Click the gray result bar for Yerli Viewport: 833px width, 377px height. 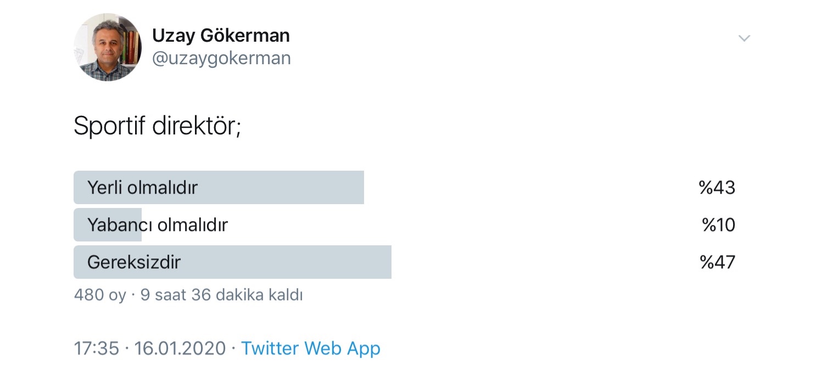click(x=286, y=188)
